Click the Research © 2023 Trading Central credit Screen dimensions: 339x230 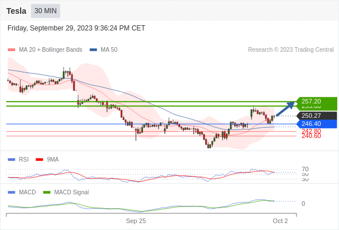(291, 50)
